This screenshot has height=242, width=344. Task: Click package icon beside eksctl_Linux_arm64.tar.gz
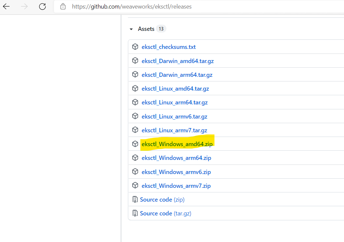tap(135, 102)
